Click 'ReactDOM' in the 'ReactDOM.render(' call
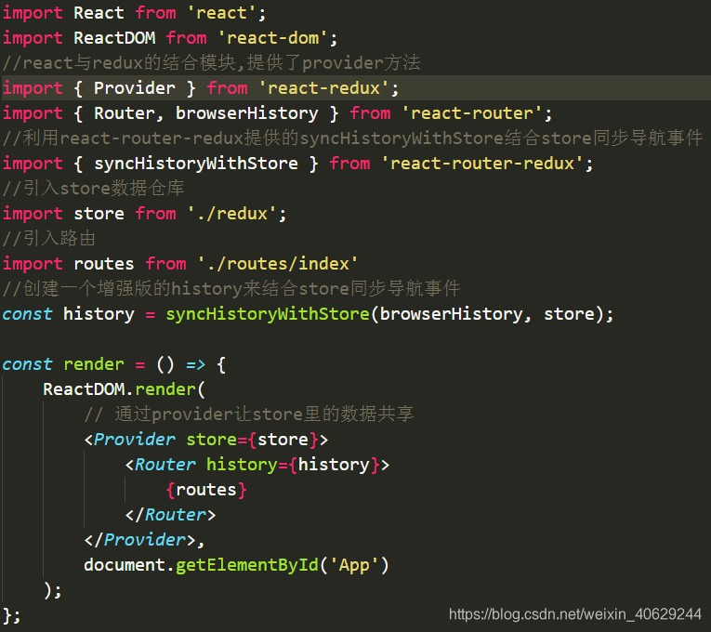711x632 pixels. click(84, 389)
